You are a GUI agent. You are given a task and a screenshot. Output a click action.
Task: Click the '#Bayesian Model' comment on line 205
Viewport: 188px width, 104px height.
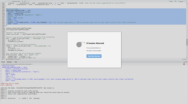tap(12, 9)
